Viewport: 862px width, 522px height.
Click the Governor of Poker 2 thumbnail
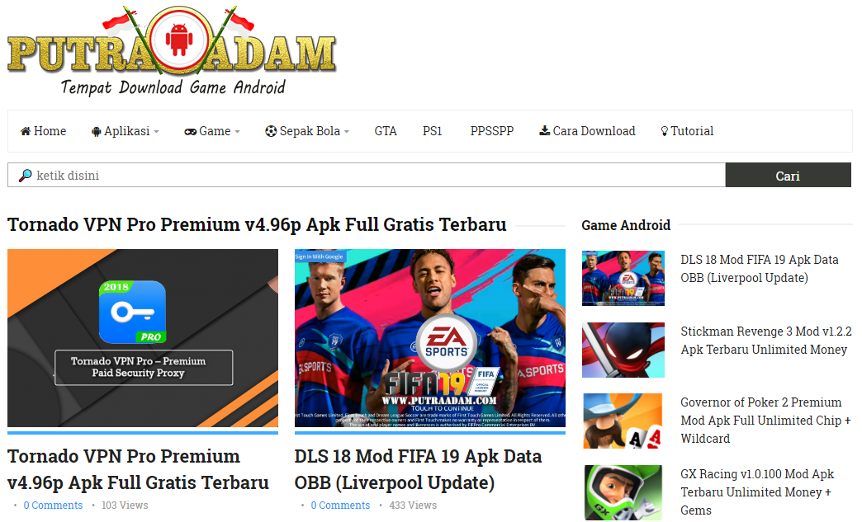click(623, 421)
